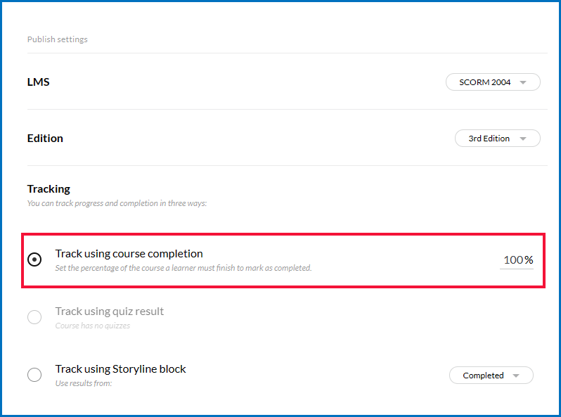The image size is (561, 417).
Task: Click the "Course has no quizzes" note
Action: coord(92,326)
